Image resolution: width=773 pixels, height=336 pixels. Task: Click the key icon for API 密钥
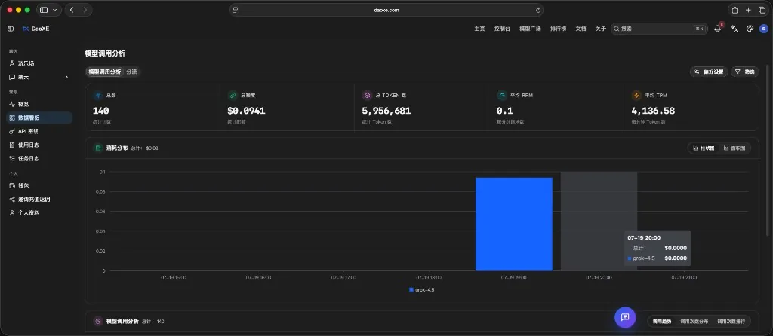[12, 131]
